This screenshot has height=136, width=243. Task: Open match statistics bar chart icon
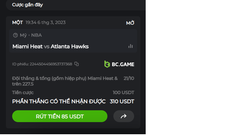coord(131,46)
